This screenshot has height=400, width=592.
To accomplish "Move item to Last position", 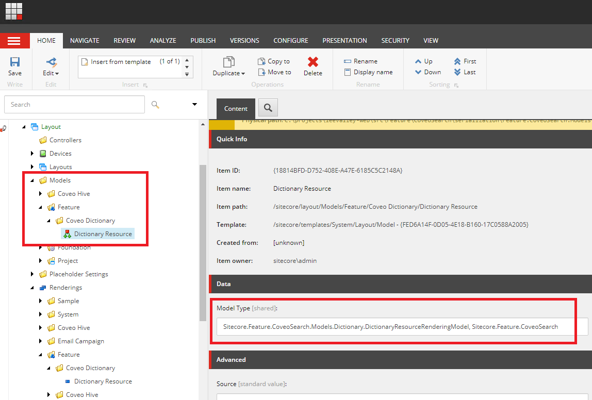I will point(457,72).
